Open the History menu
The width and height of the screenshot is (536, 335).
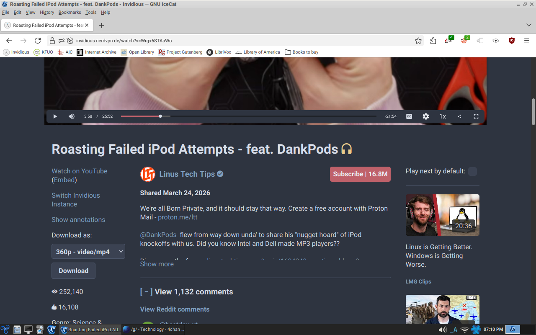click(47, 12)
